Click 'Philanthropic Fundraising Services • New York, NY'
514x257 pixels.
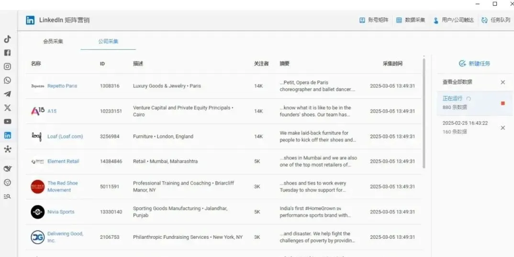pyautogui.click(x=188, y=237)
